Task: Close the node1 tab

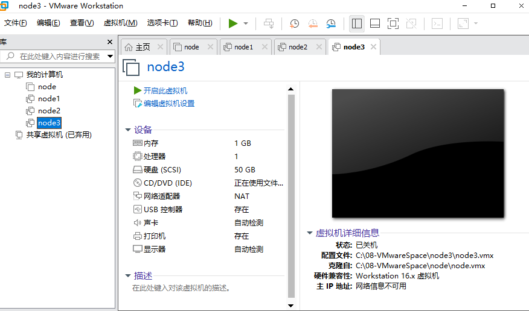Action: tap(265, 47)
